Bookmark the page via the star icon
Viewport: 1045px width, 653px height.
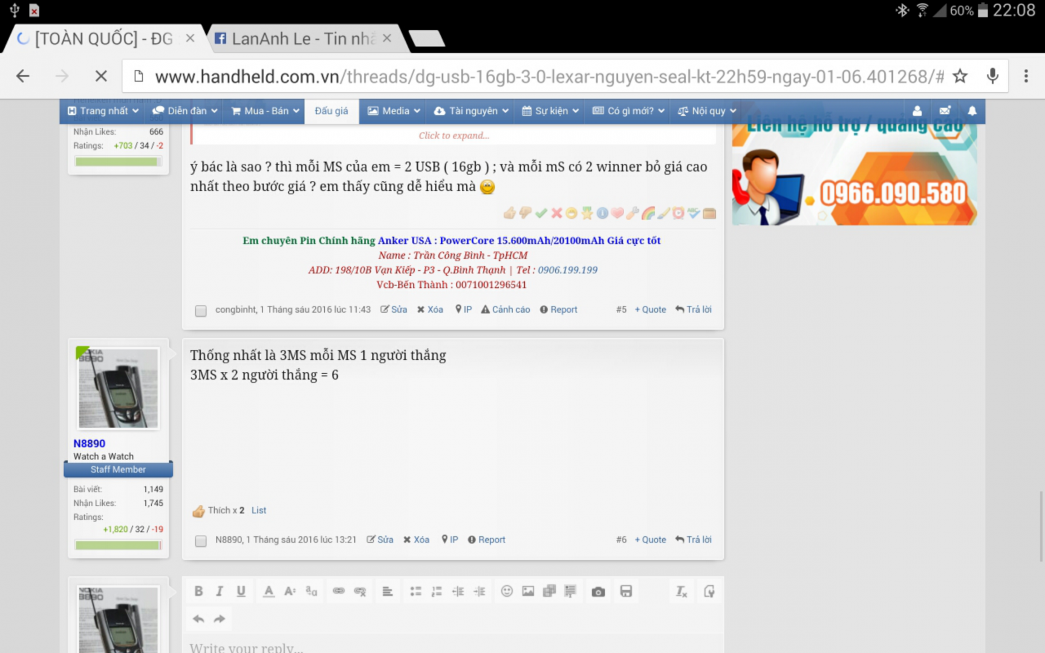(960, 76)
